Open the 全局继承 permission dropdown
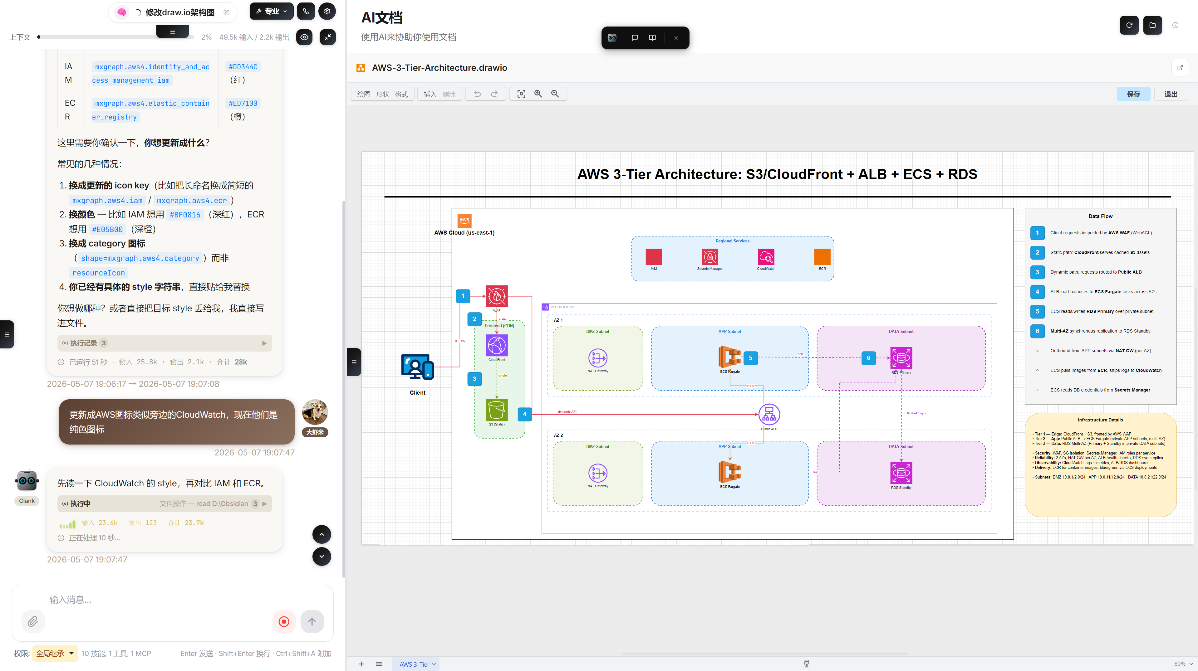The height and width of the screenshot is (671, 1198). coord(55,653)
